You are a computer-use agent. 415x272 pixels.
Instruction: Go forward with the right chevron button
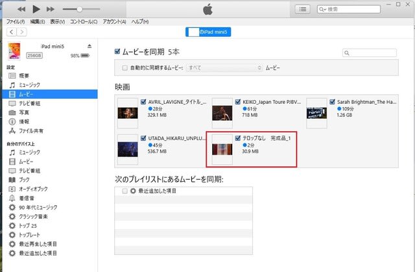21,32
